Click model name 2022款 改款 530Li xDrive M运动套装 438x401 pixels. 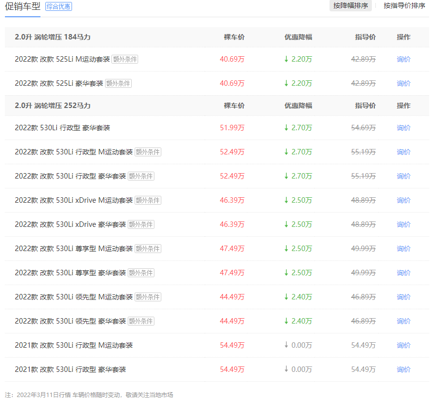[74, 200]
